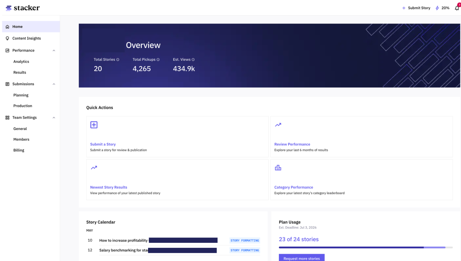Click the Team Settings grid icon
Viewport: 461px width, 261px height.
click(7, 118)
